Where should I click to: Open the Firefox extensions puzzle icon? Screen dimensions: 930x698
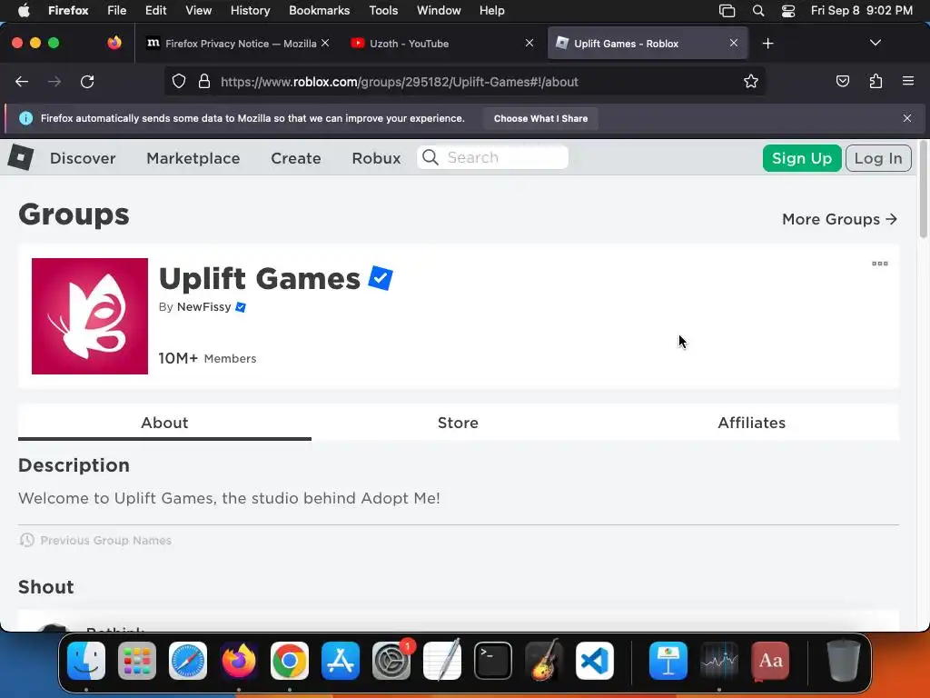pyautogui.click(x=876, y=81)
